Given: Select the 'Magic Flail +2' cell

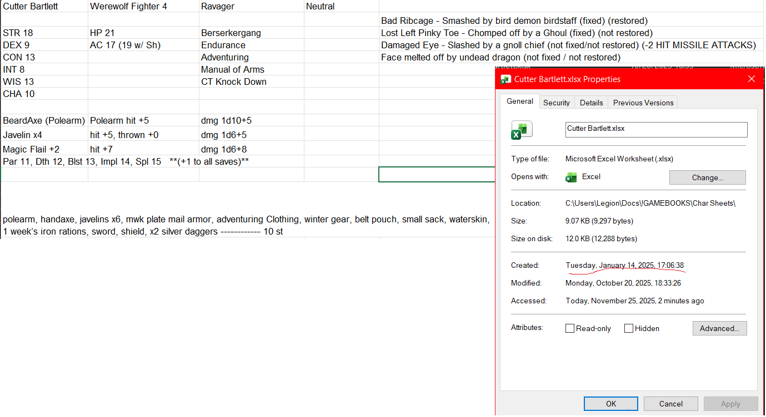Looking at the screenshot, I should [x=44, y=149].
